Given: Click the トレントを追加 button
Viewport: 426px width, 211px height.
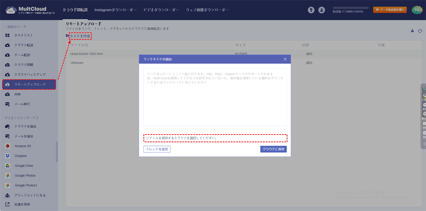Looking at the screenshot, I should tap(157, 149).
